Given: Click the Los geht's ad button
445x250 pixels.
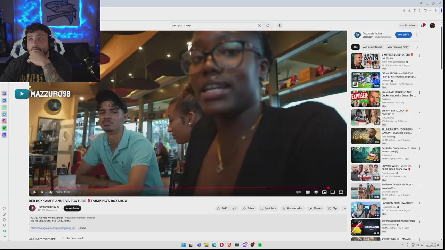Looking at the screenshot, I should (403, 35).
